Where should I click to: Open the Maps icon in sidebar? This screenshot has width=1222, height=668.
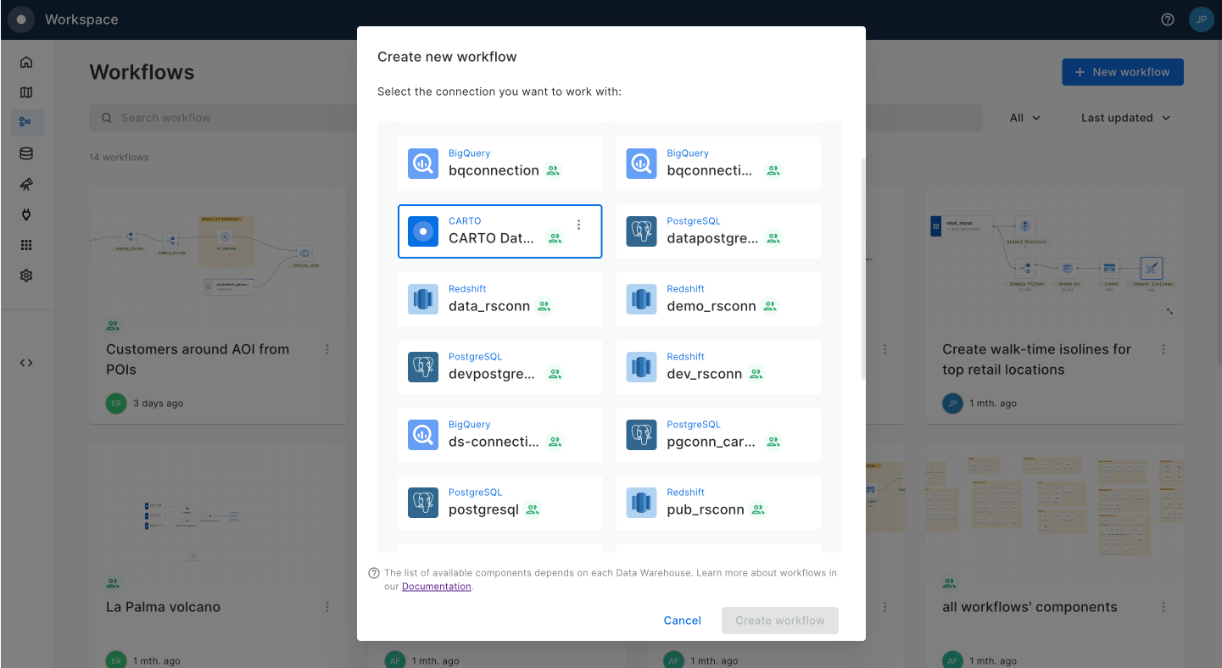(x=26, y=92)
